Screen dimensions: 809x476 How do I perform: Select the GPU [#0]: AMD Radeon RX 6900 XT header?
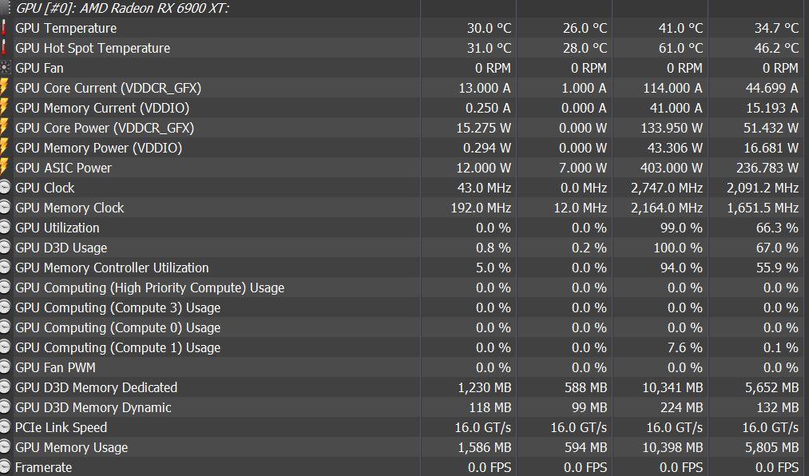point(123,8)
